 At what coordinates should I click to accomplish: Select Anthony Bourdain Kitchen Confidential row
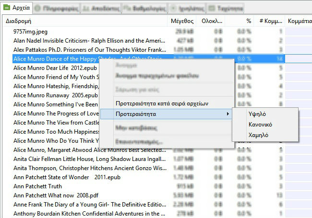(89, 214)
